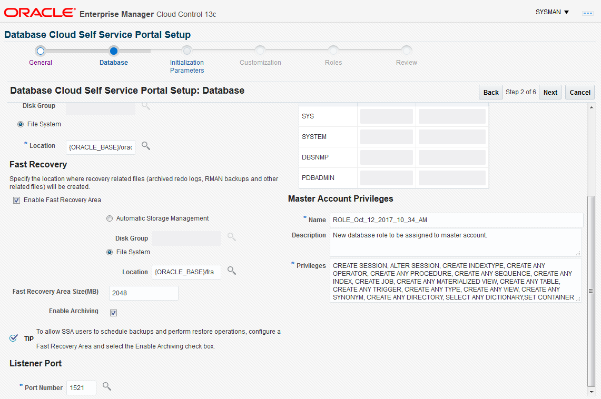The image size is (601, 399).
Task: Click the Customization step label
Action: pyautogui.click(x=260, y=63)
